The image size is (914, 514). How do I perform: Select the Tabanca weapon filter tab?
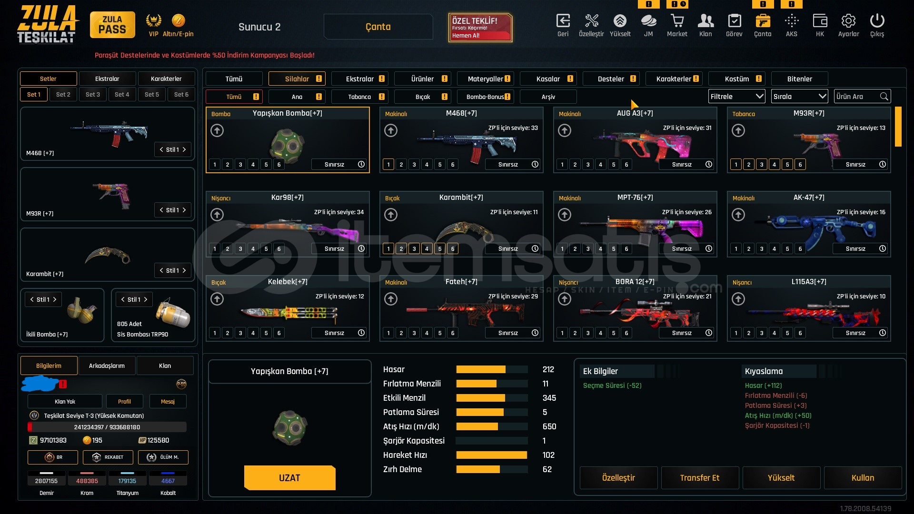tap(359, 97)
